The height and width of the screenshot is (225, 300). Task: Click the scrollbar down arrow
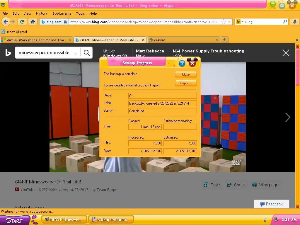click(298, 206)
